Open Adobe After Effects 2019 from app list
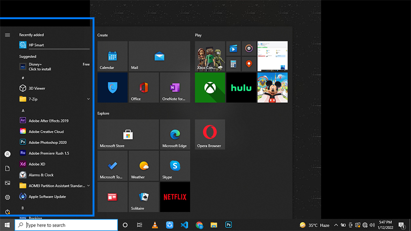This screenshot has width=411, height=231. [x=48, y=121]
